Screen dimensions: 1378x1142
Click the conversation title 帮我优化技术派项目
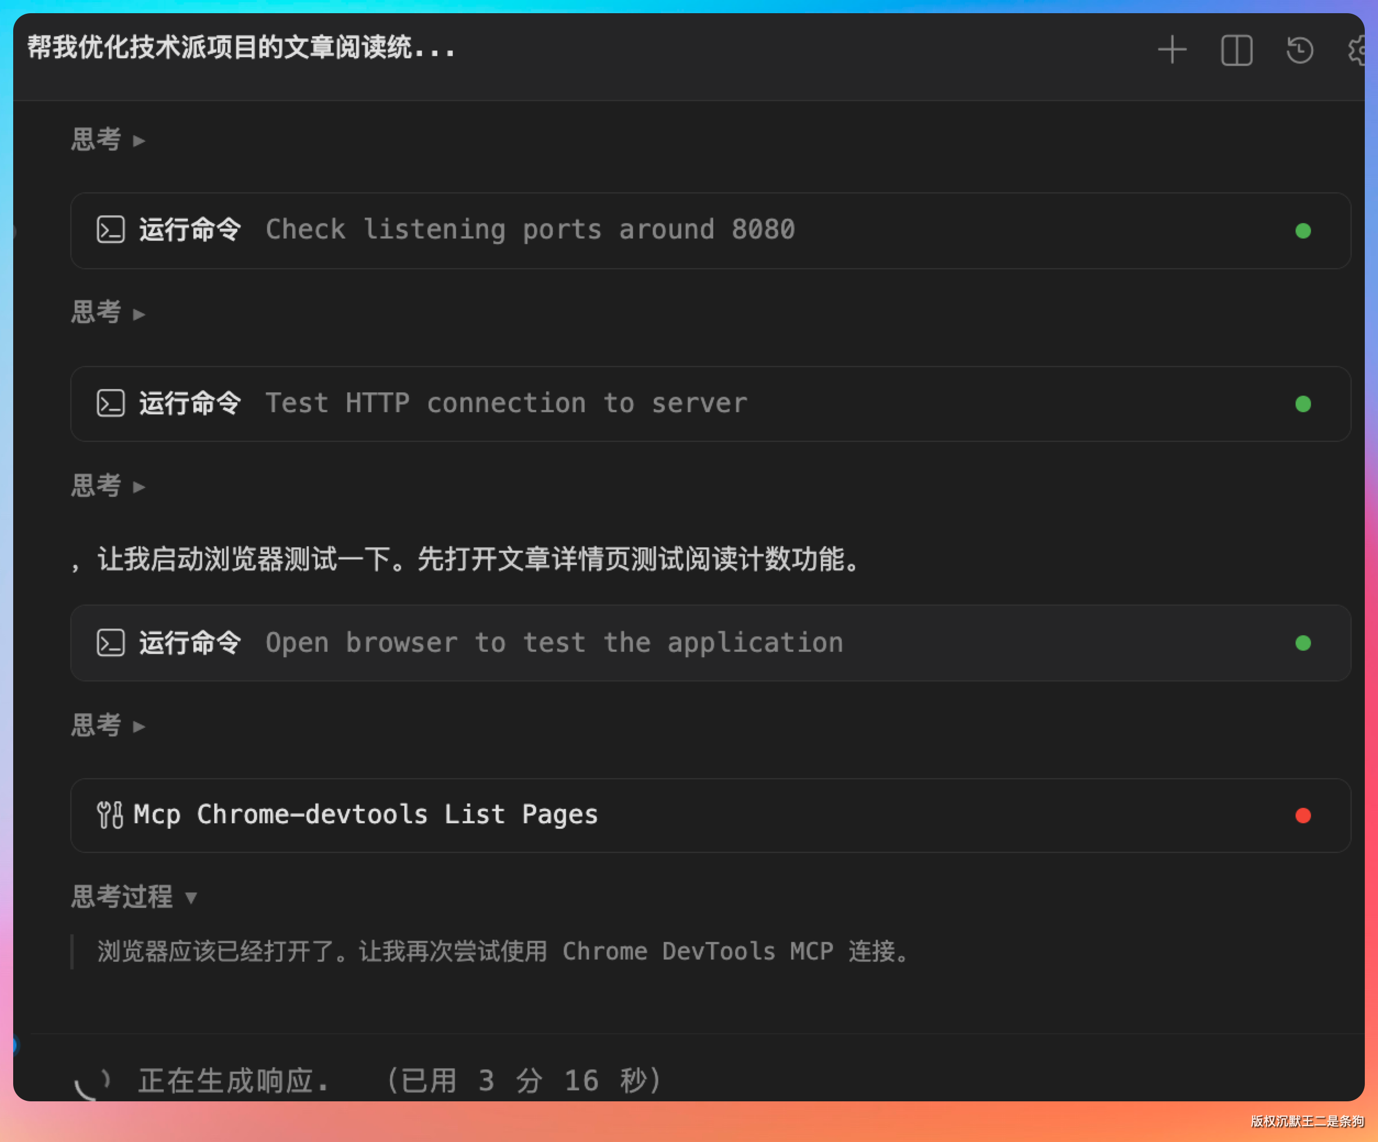pos(240,48)
